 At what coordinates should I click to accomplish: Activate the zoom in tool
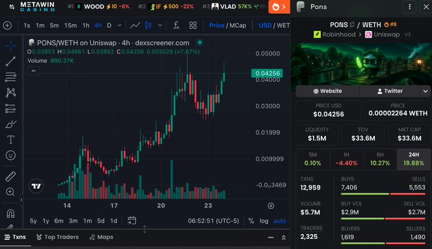coord(10,192)
